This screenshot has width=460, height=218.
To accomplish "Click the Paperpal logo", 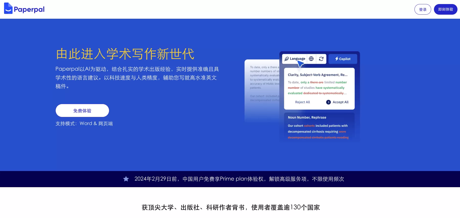I will tap(24, 9).
